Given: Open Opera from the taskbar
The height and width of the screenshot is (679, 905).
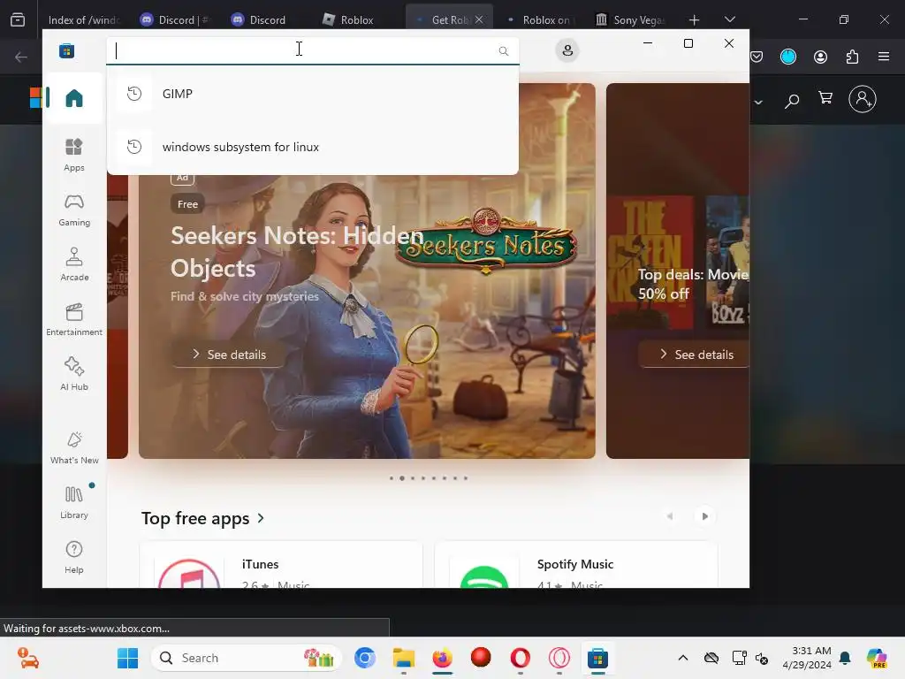Looking at the screenshot, I should (520, 658).
